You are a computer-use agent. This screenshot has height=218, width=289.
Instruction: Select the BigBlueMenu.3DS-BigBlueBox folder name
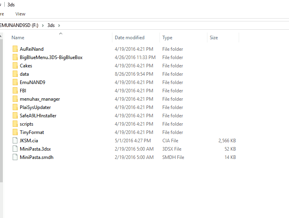pos(51,57)
